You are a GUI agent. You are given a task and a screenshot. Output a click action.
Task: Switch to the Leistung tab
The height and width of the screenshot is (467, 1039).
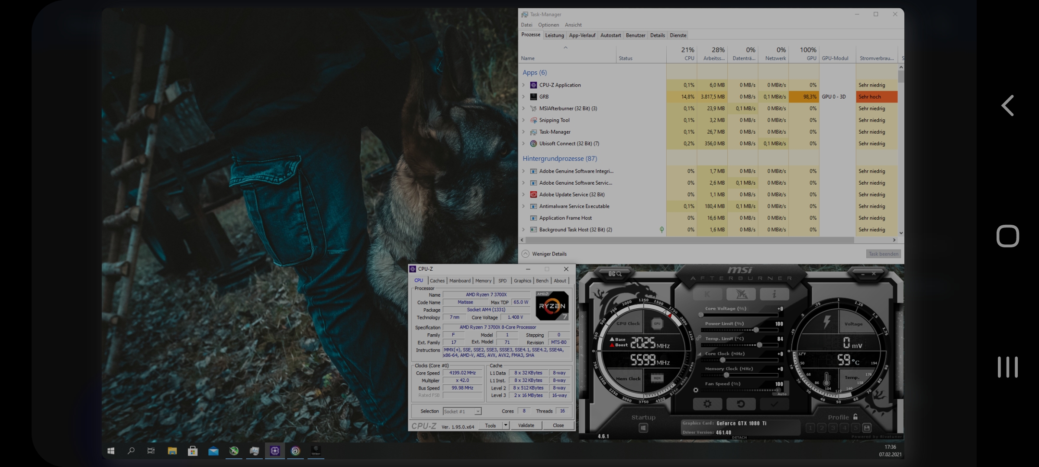pyautogui.click(x=554, y=35)
